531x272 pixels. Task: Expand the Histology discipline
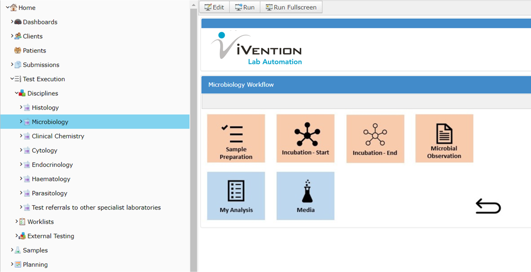(x=21, y=107)
